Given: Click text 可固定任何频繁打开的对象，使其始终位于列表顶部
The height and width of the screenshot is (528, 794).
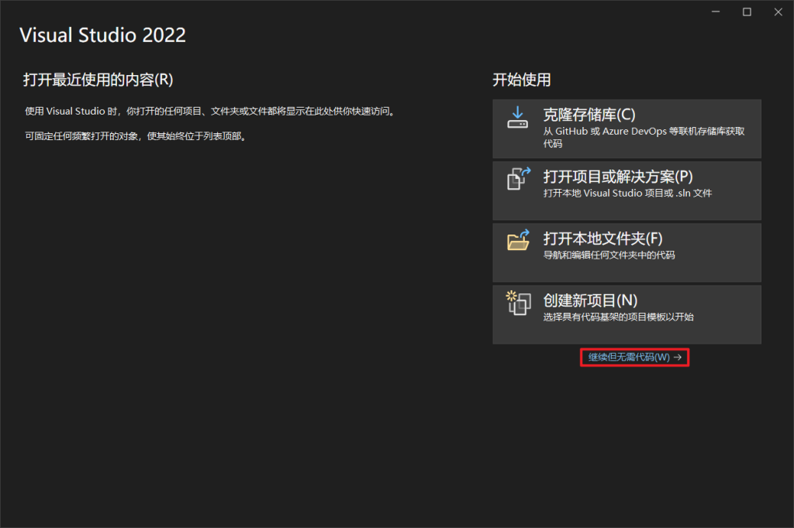Looking at the screenshot, I should (x=136, y=136).
